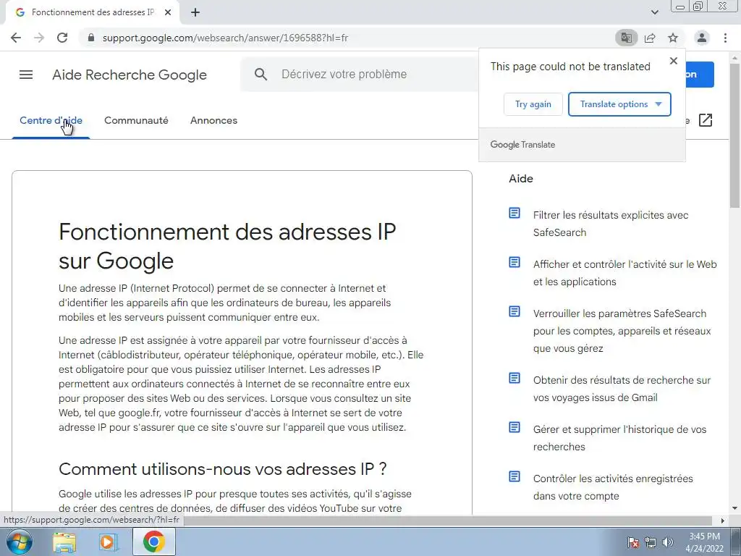Open Verrouiller les paramètres SafeSearch link

[622, 331]
